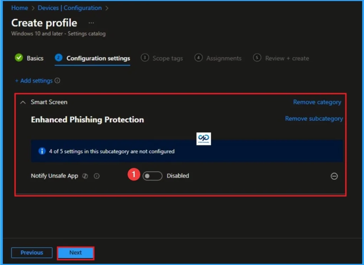Remove the Notify Unsafe App setting via minus icon
This screenshot has height=265, width=364.
[334, 176]
